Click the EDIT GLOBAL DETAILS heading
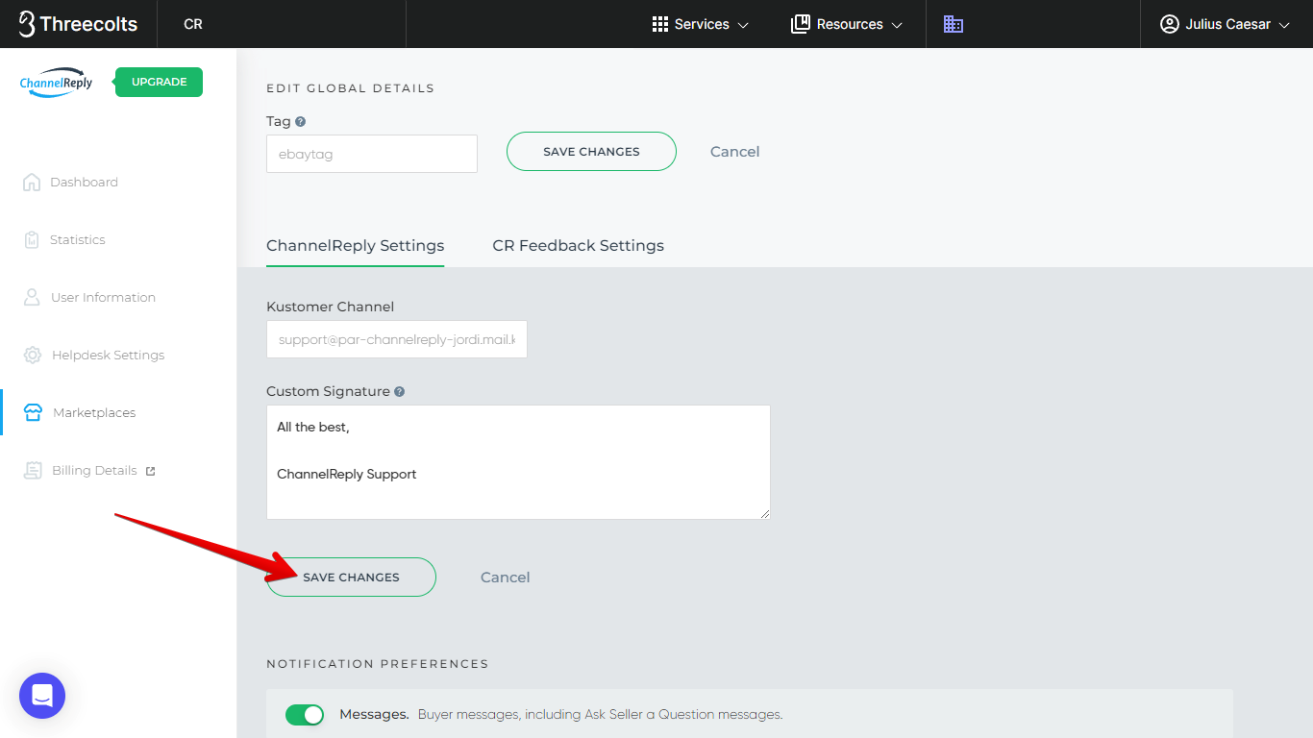 (x=351, y=88)
